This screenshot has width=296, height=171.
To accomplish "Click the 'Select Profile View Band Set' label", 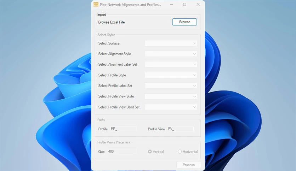I will pyautogui.click(x=119, y=107).
